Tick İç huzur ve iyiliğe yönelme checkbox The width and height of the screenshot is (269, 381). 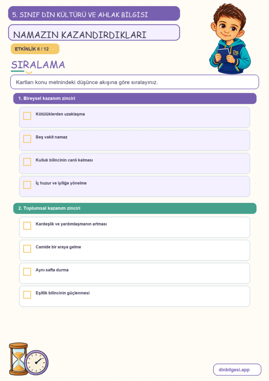click(x=27, y=185)
